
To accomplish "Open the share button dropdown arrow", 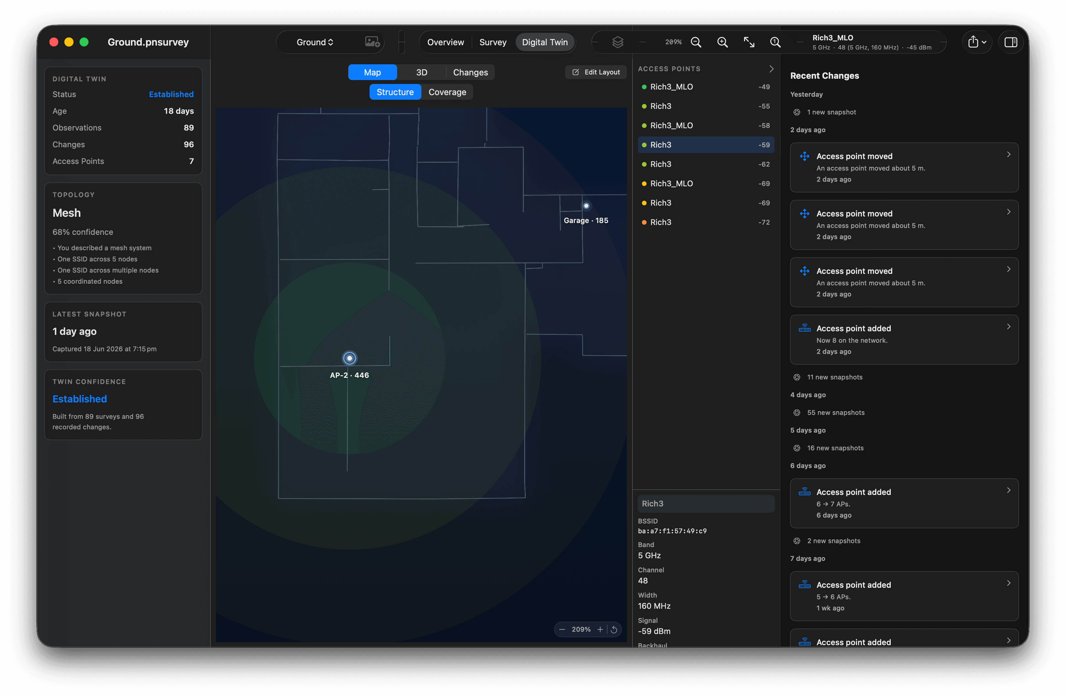I will pyautogui.click(x=984, y=43).
